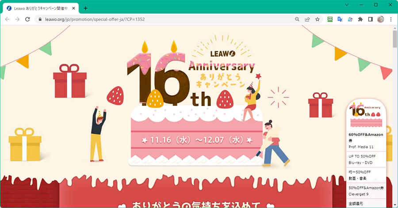Open the zoom magnifier icon in address bar

[x=297, y=19]
